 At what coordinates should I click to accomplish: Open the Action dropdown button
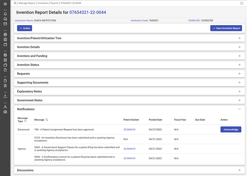(x=24, y=28)
